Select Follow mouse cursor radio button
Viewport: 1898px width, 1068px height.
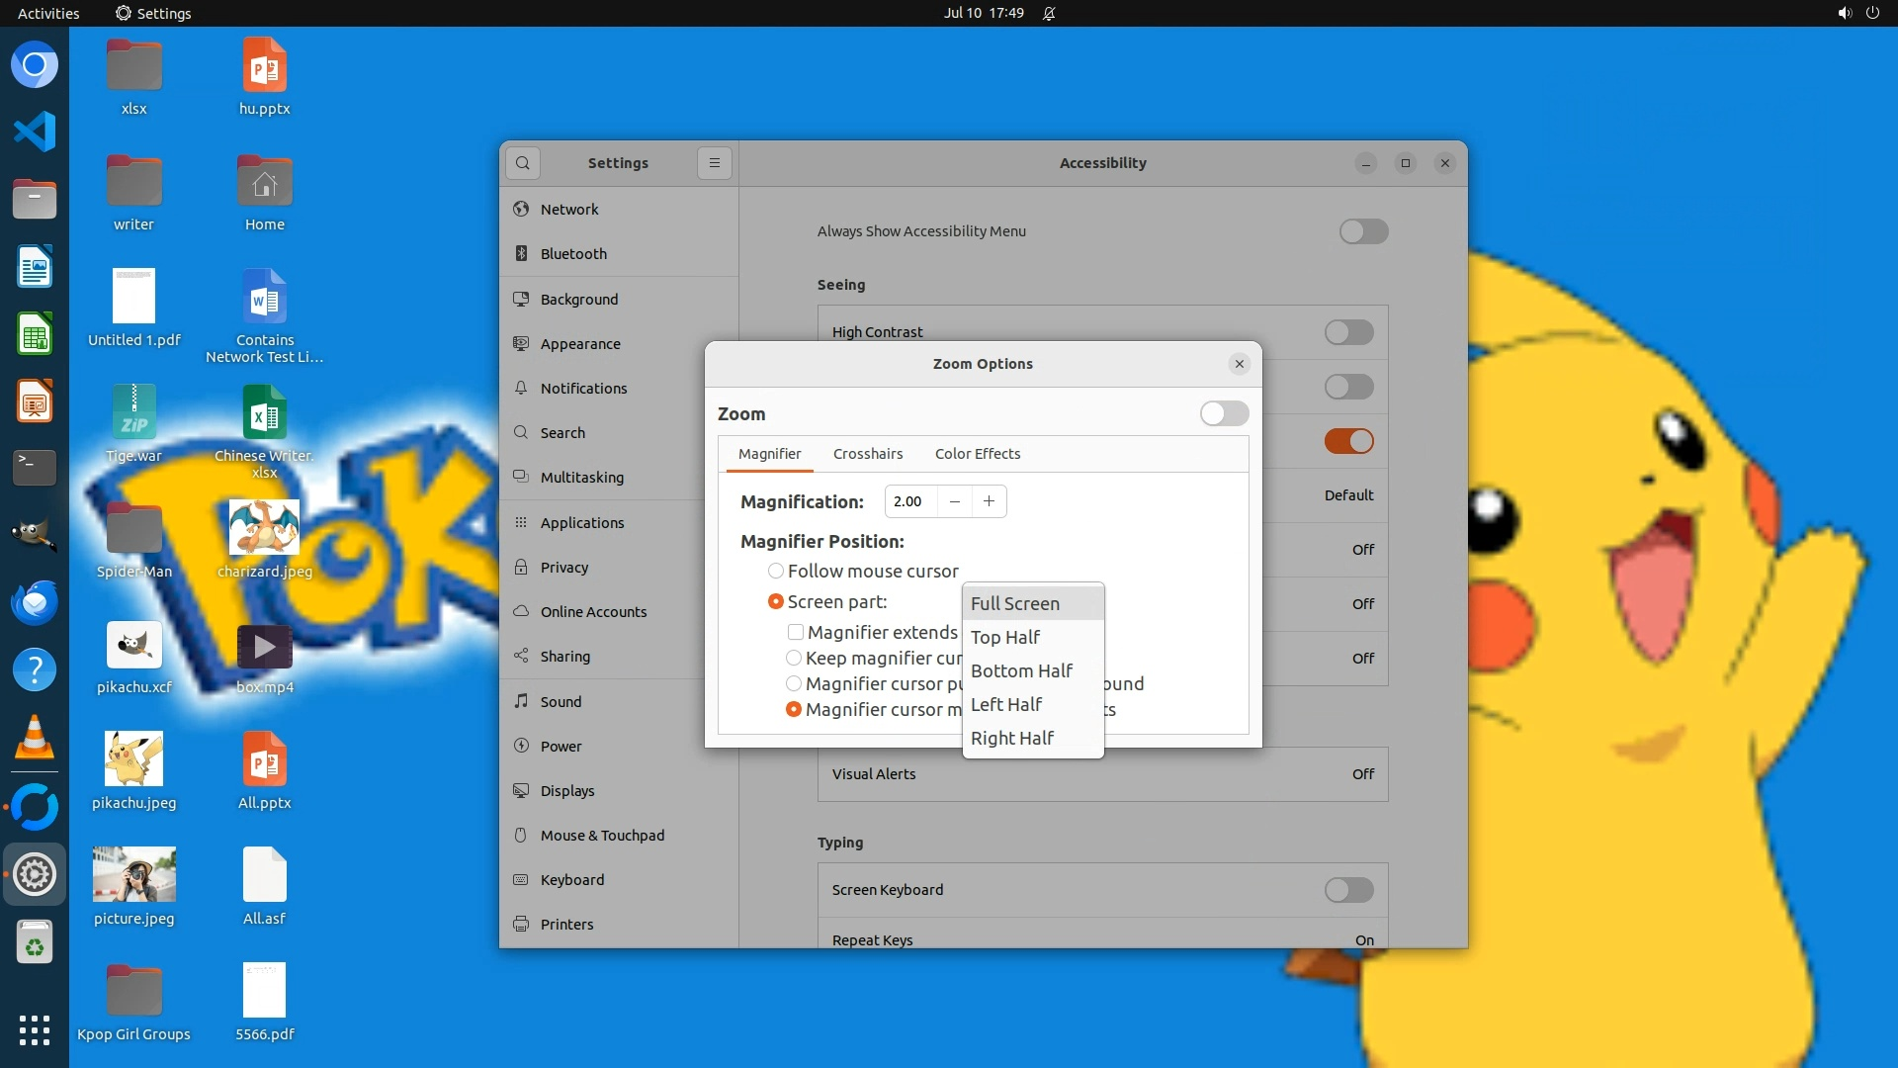point(776,571)
